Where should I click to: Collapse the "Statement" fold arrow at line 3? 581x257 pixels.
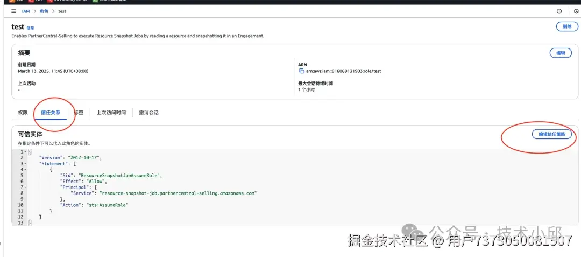[x=25, y=164]
